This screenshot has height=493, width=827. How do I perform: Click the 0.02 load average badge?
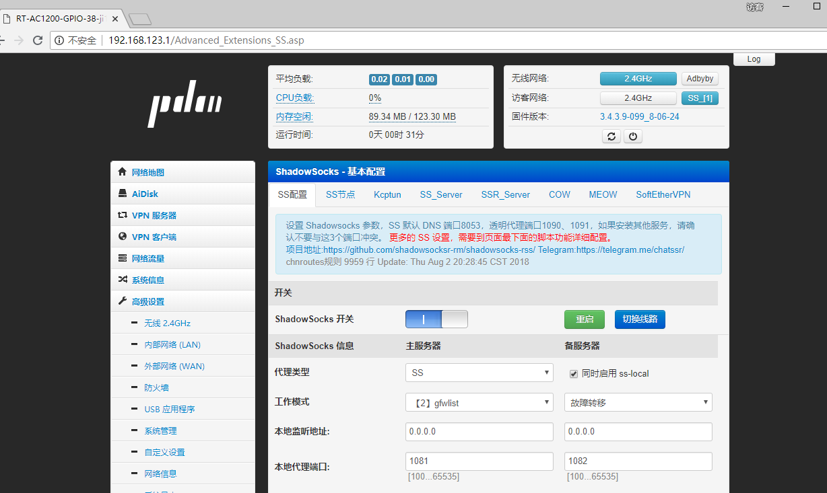(x=379, y=79)
